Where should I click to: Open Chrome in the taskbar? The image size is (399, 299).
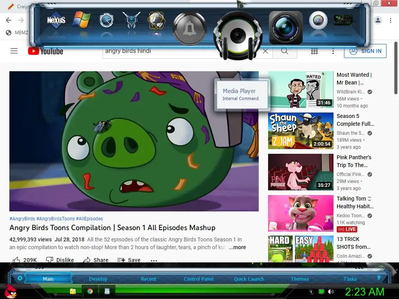coord(90,291)
